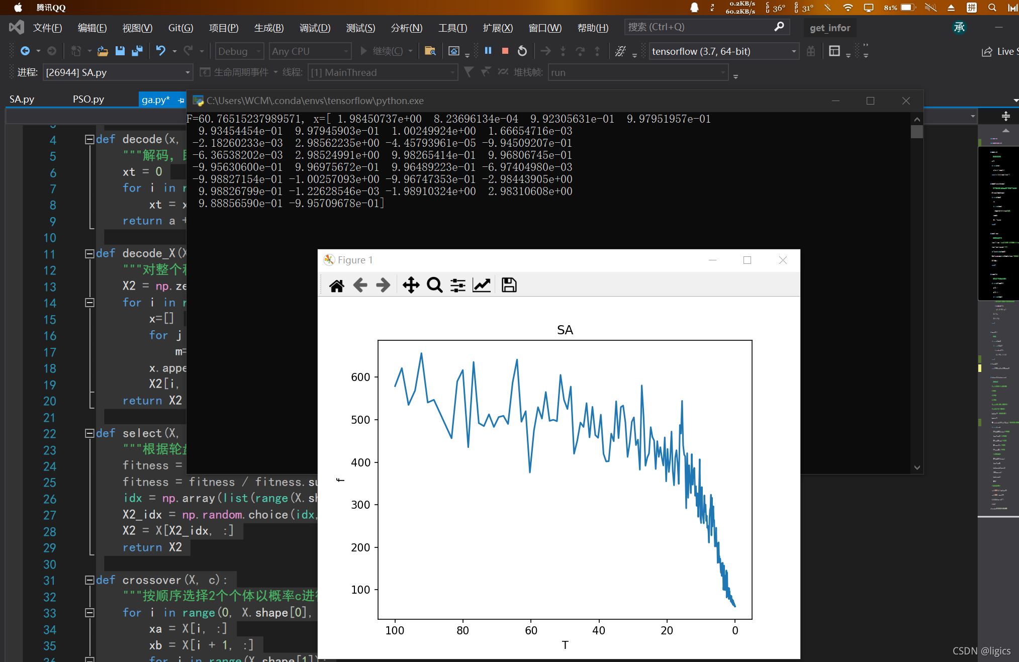Open the 调试(D) menu
1019x662 pixels.
tap(315, 28)
